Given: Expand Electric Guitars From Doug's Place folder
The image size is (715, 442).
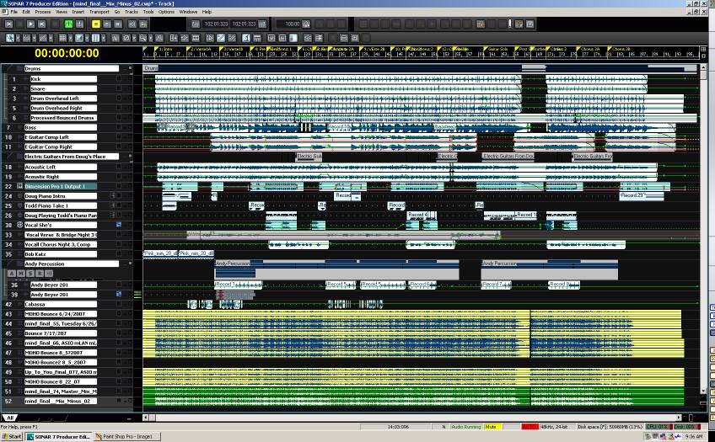Looking at the screenshot, I should coord(17,157).
